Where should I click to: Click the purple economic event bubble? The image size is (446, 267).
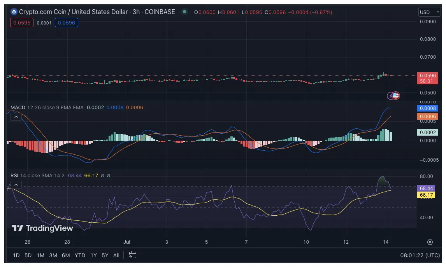[x=390, y=96]
